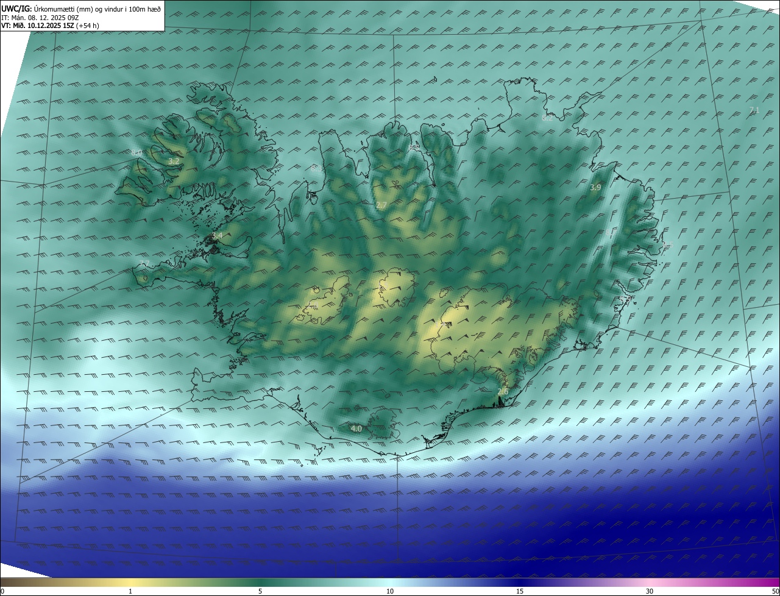This screenshot has height=596, width=780.
Task: Click the 50 tick label on the color scale
Action: click(x=775, y=591)
